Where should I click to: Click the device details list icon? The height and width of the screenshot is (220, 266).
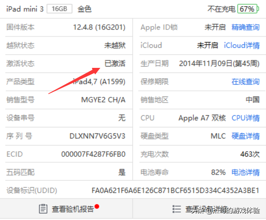176,209
